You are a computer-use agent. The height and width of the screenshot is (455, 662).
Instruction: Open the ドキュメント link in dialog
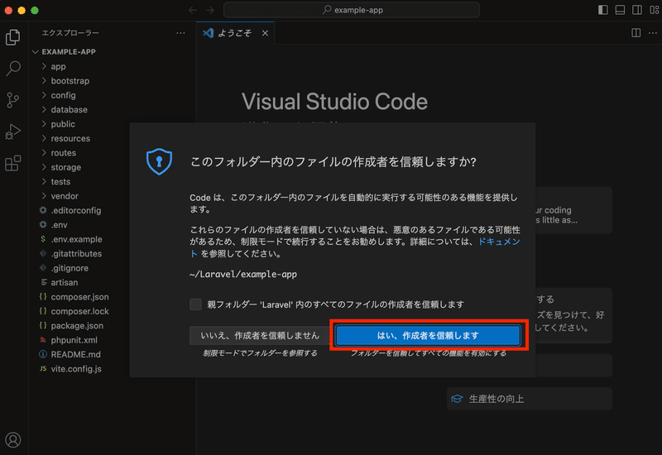[x=499, y=242]
